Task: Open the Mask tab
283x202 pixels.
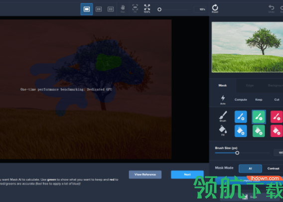Action: pyautogui.click(x=223, y=85)
